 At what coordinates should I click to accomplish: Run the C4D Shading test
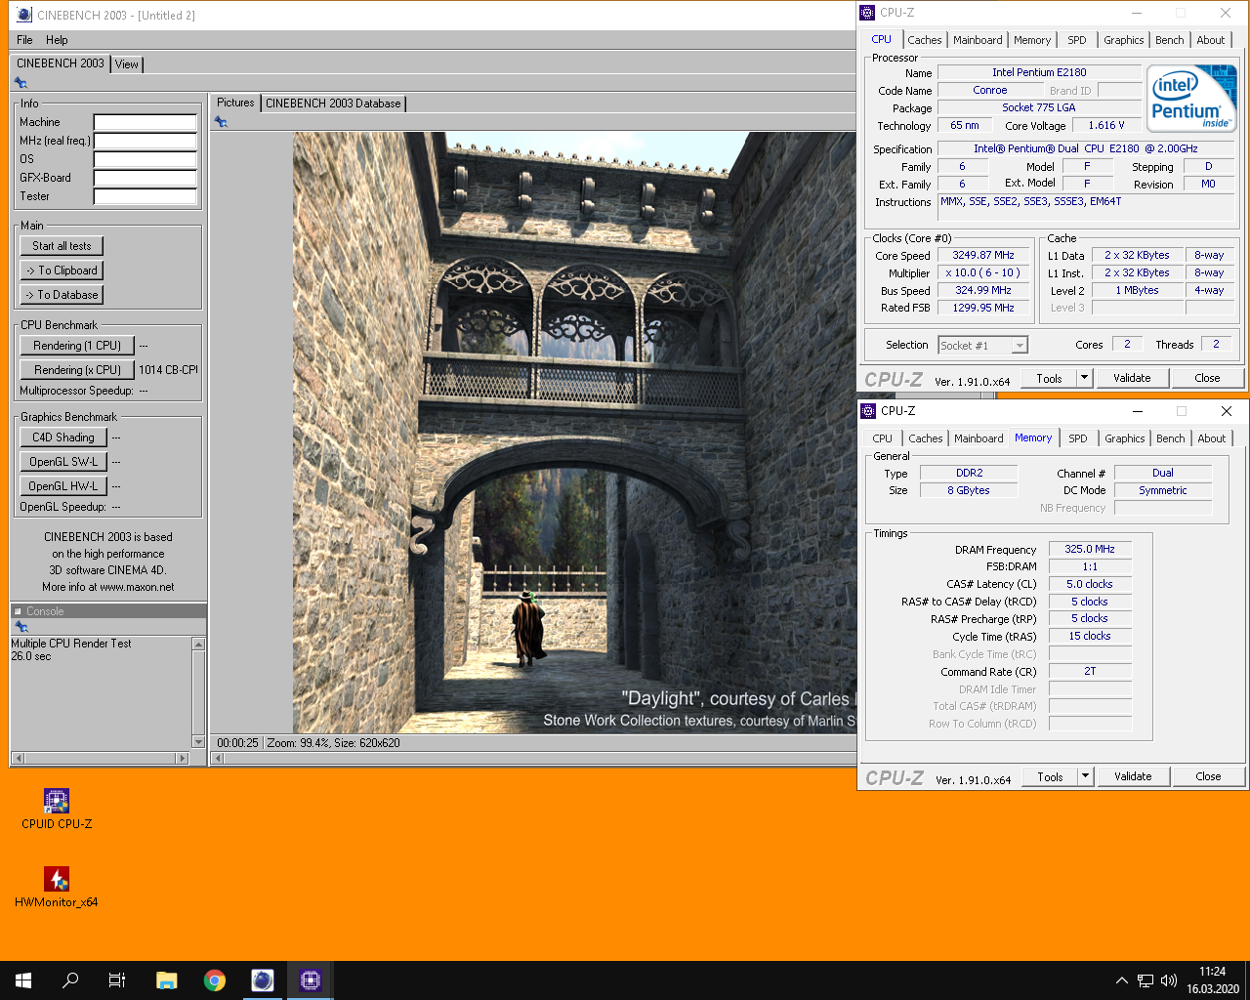pos(63,437)
